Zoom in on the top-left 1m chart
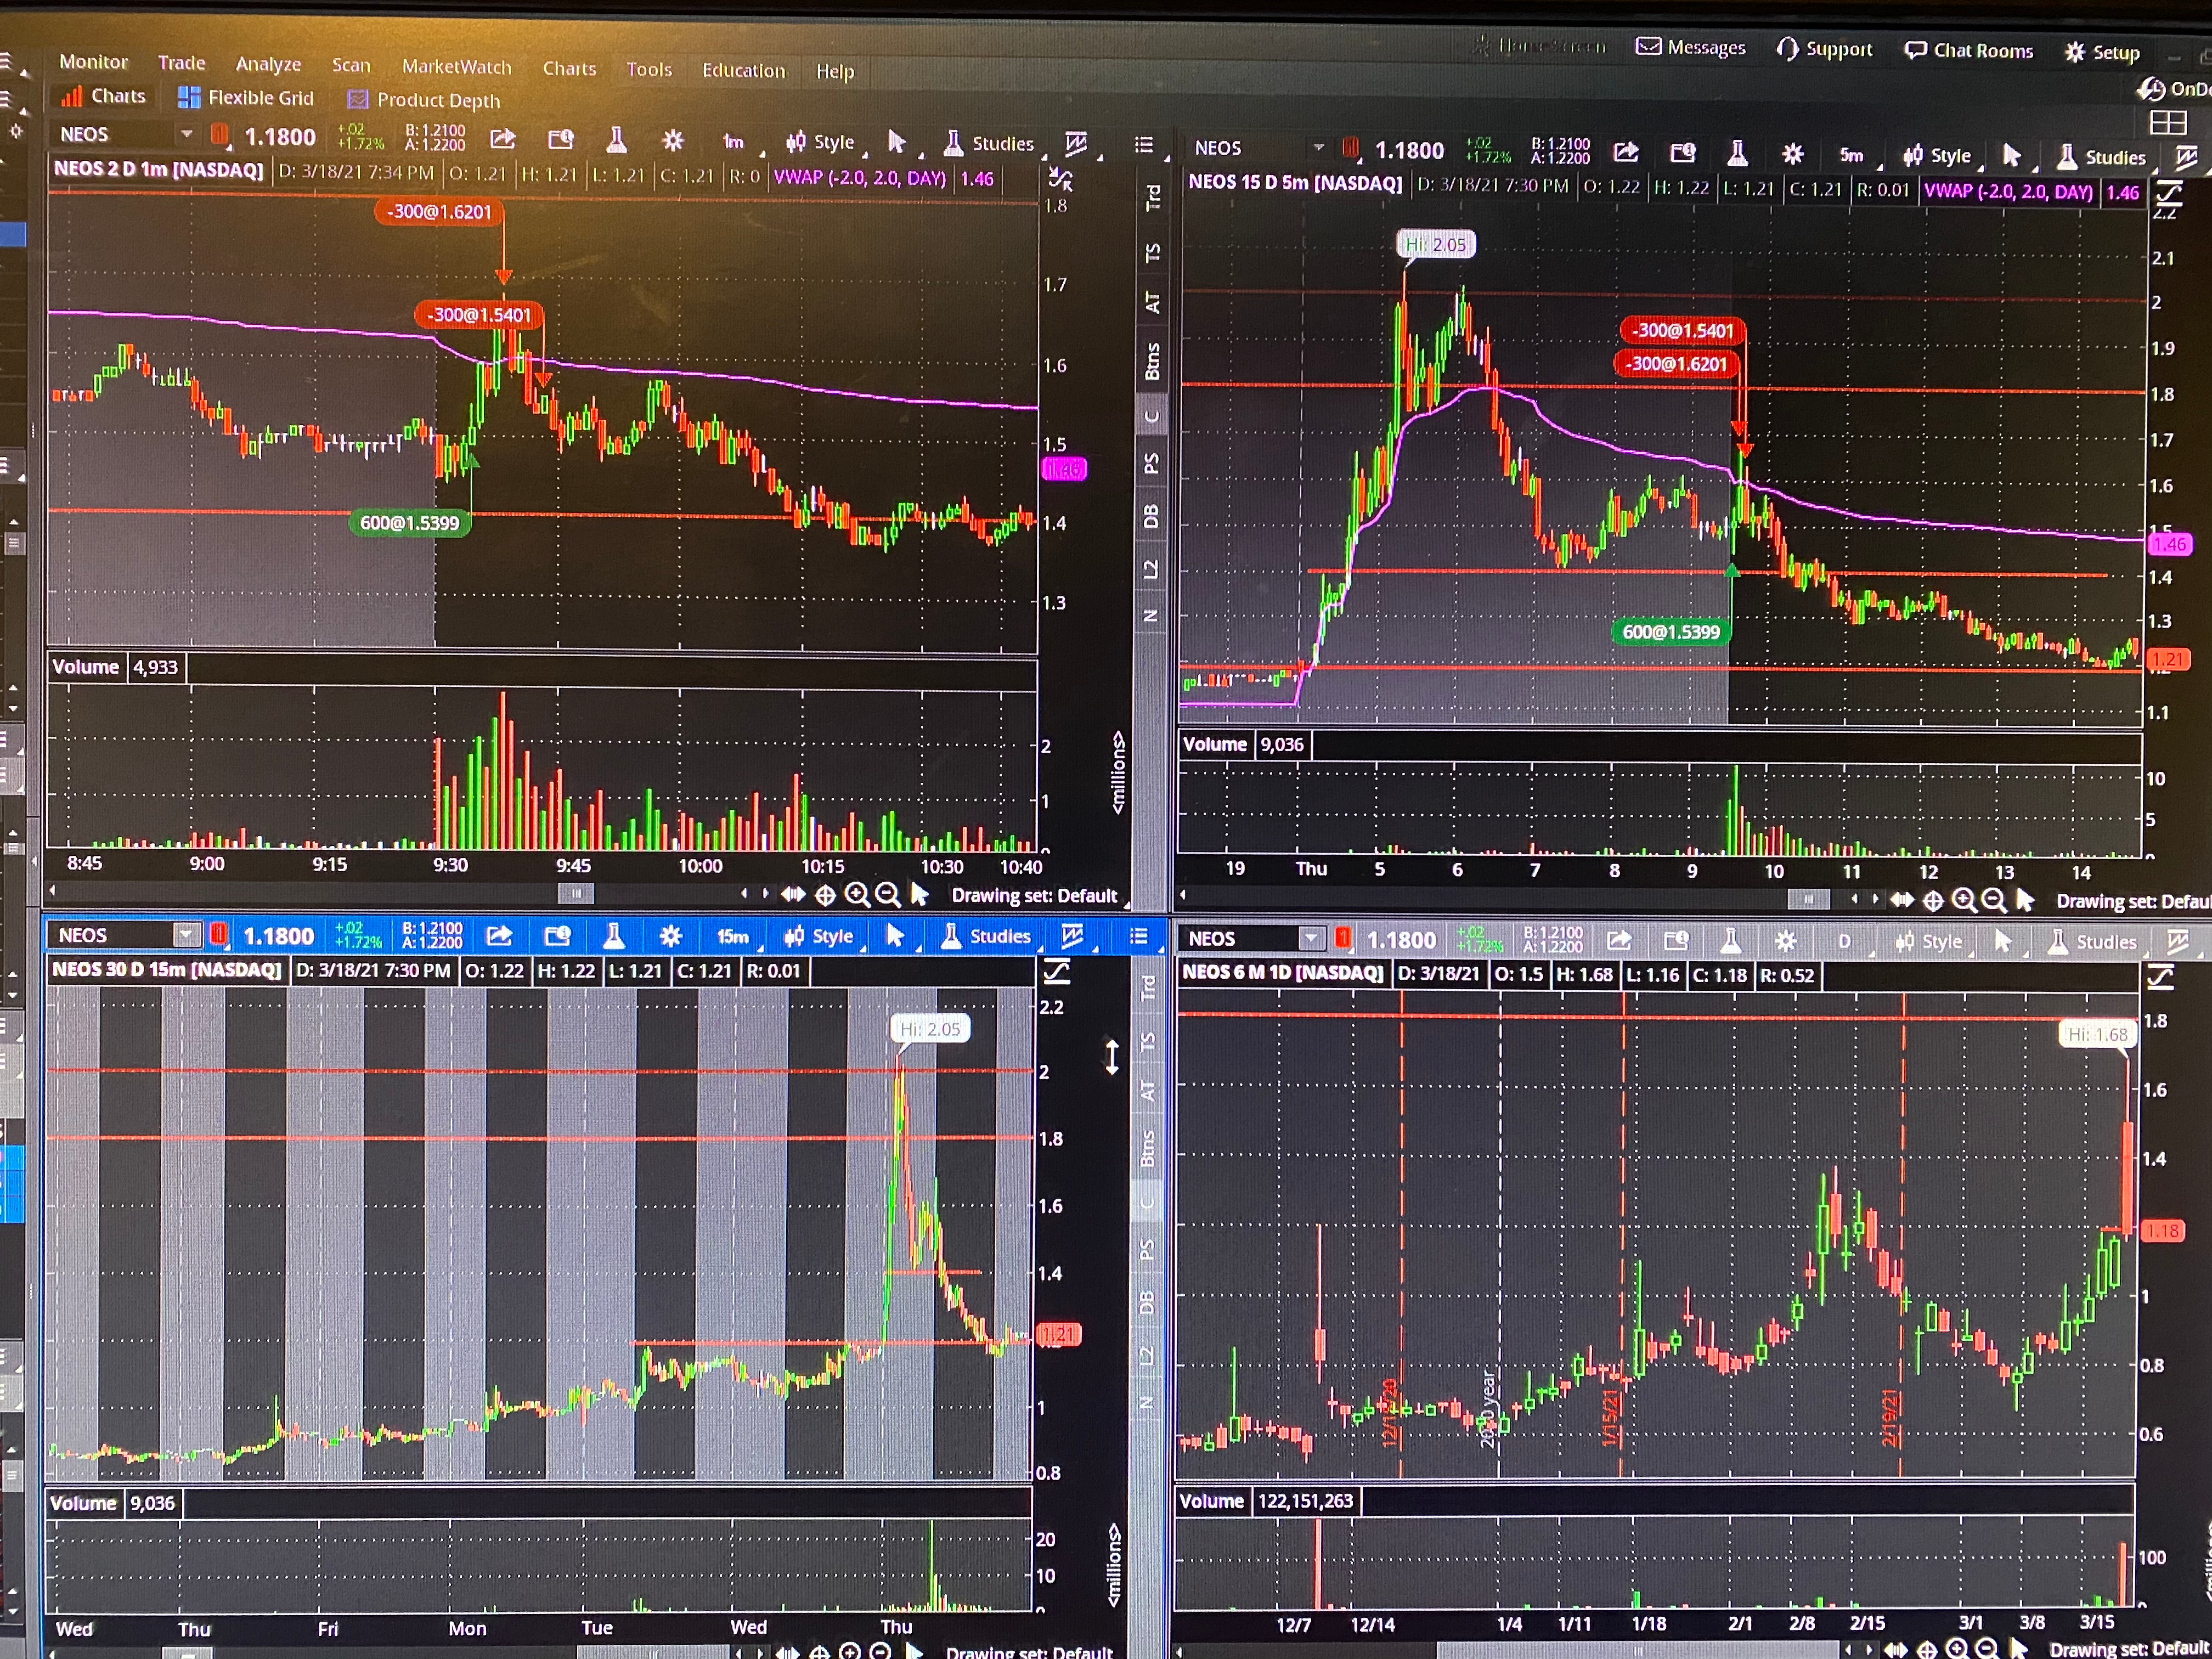This screenshot has height=1659, width=2212. (856, 895)
